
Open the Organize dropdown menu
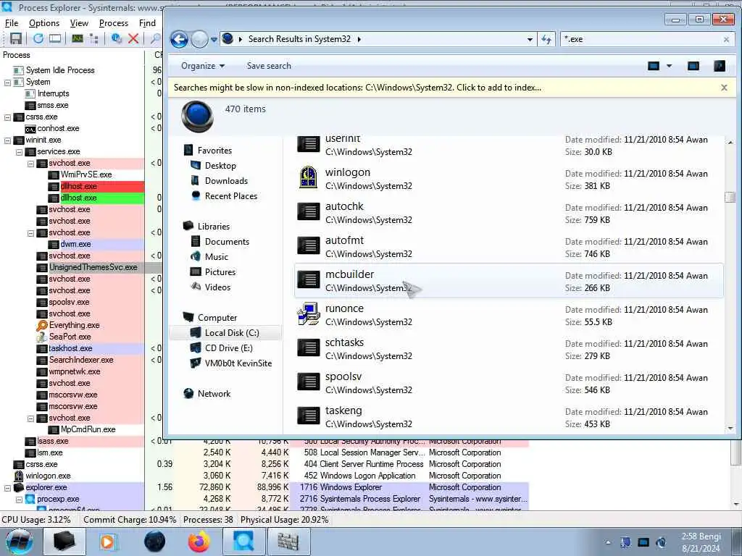point(203,66)
